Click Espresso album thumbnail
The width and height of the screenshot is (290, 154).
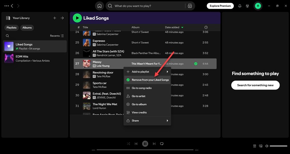[87, 42]
